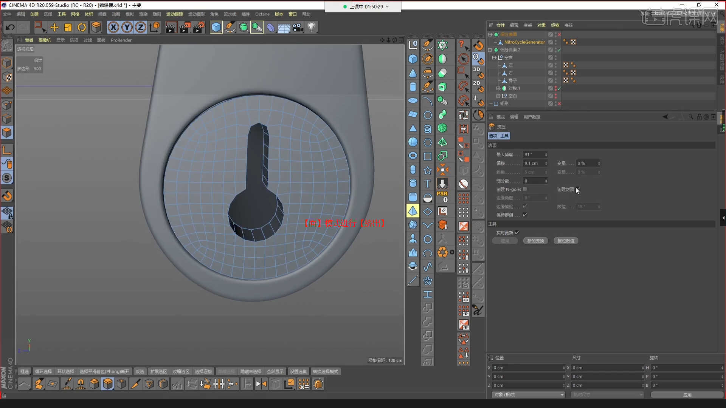Toggle the 实时更新 checkbox
Image resolution: width=726 pixels, height=408 pixels.
(x=517, y=232)
